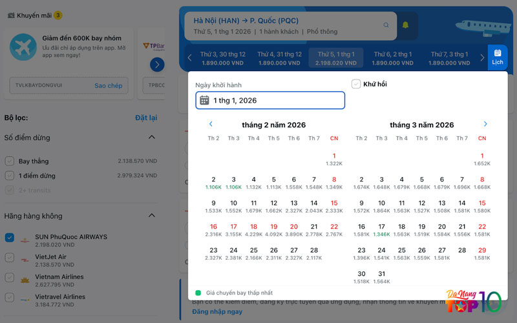Go to next month in calendar

click(485, 124)
